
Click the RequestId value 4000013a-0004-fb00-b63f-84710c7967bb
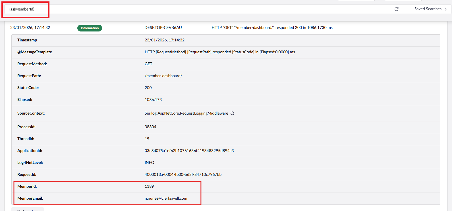(x=183, y=174)
